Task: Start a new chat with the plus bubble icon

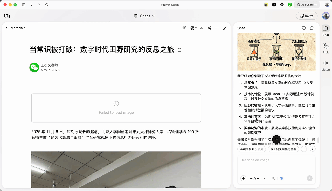Action: pos(312,28)
